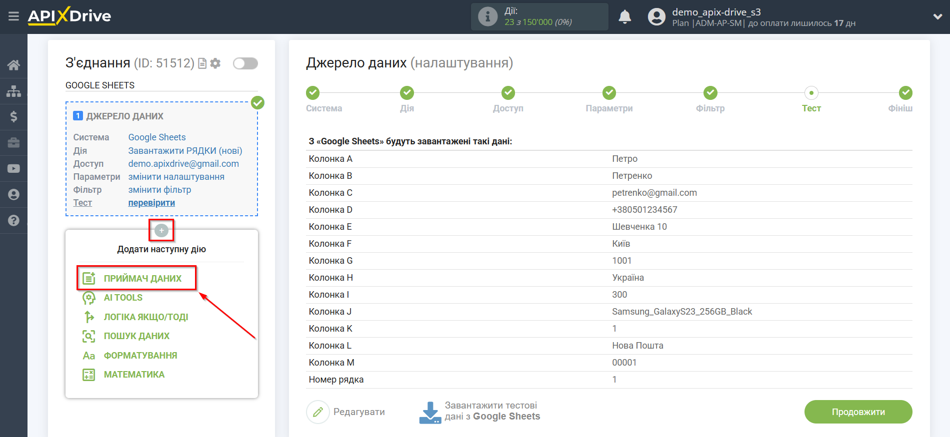Expand the account dropdown arrow
950x437 pixels.
pos(937,16)
